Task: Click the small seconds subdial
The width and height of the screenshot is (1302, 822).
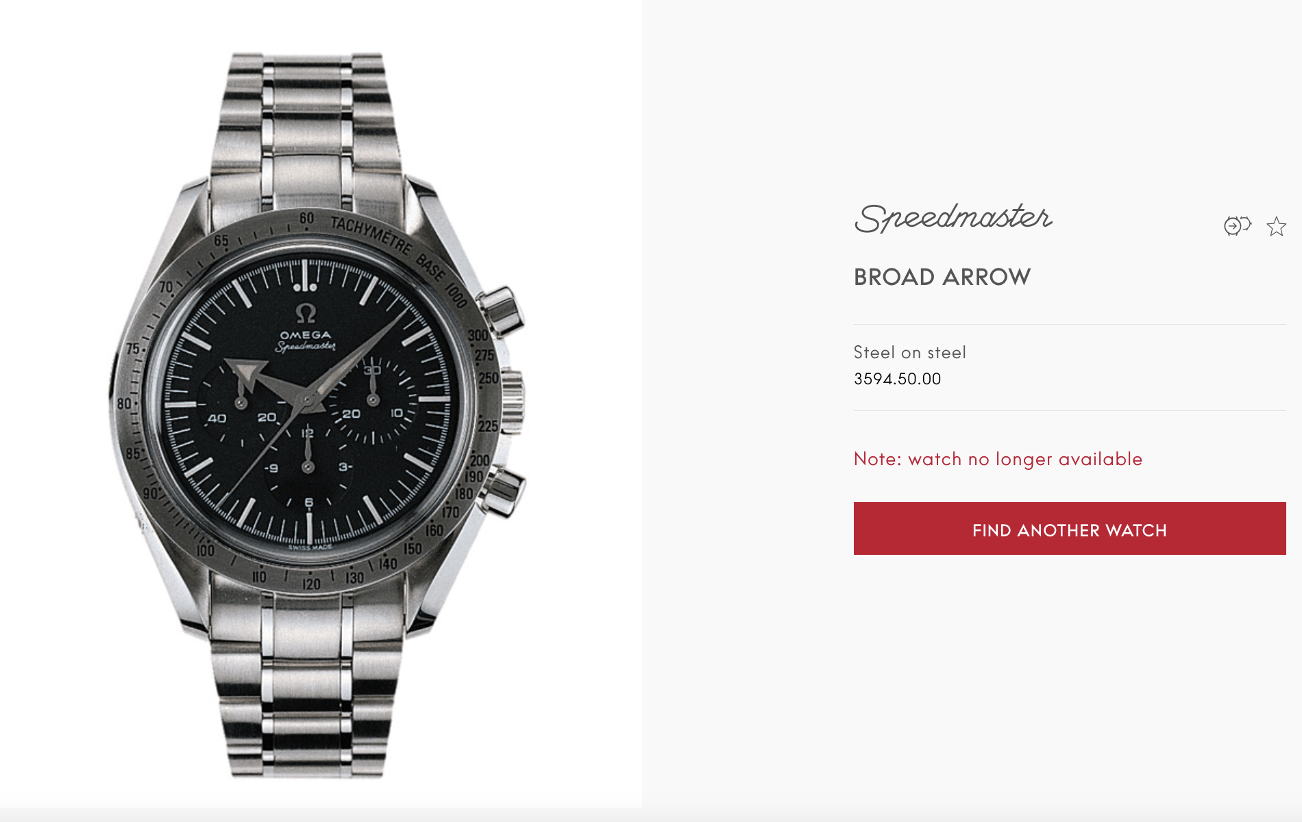Action: click(241, 403)
